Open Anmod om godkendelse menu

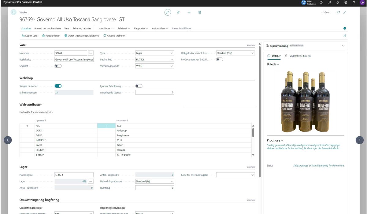click(47, 28)
